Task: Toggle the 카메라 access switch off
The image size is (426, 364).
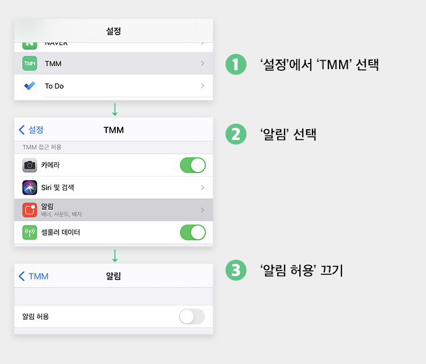Action: [x=193, y=165]
